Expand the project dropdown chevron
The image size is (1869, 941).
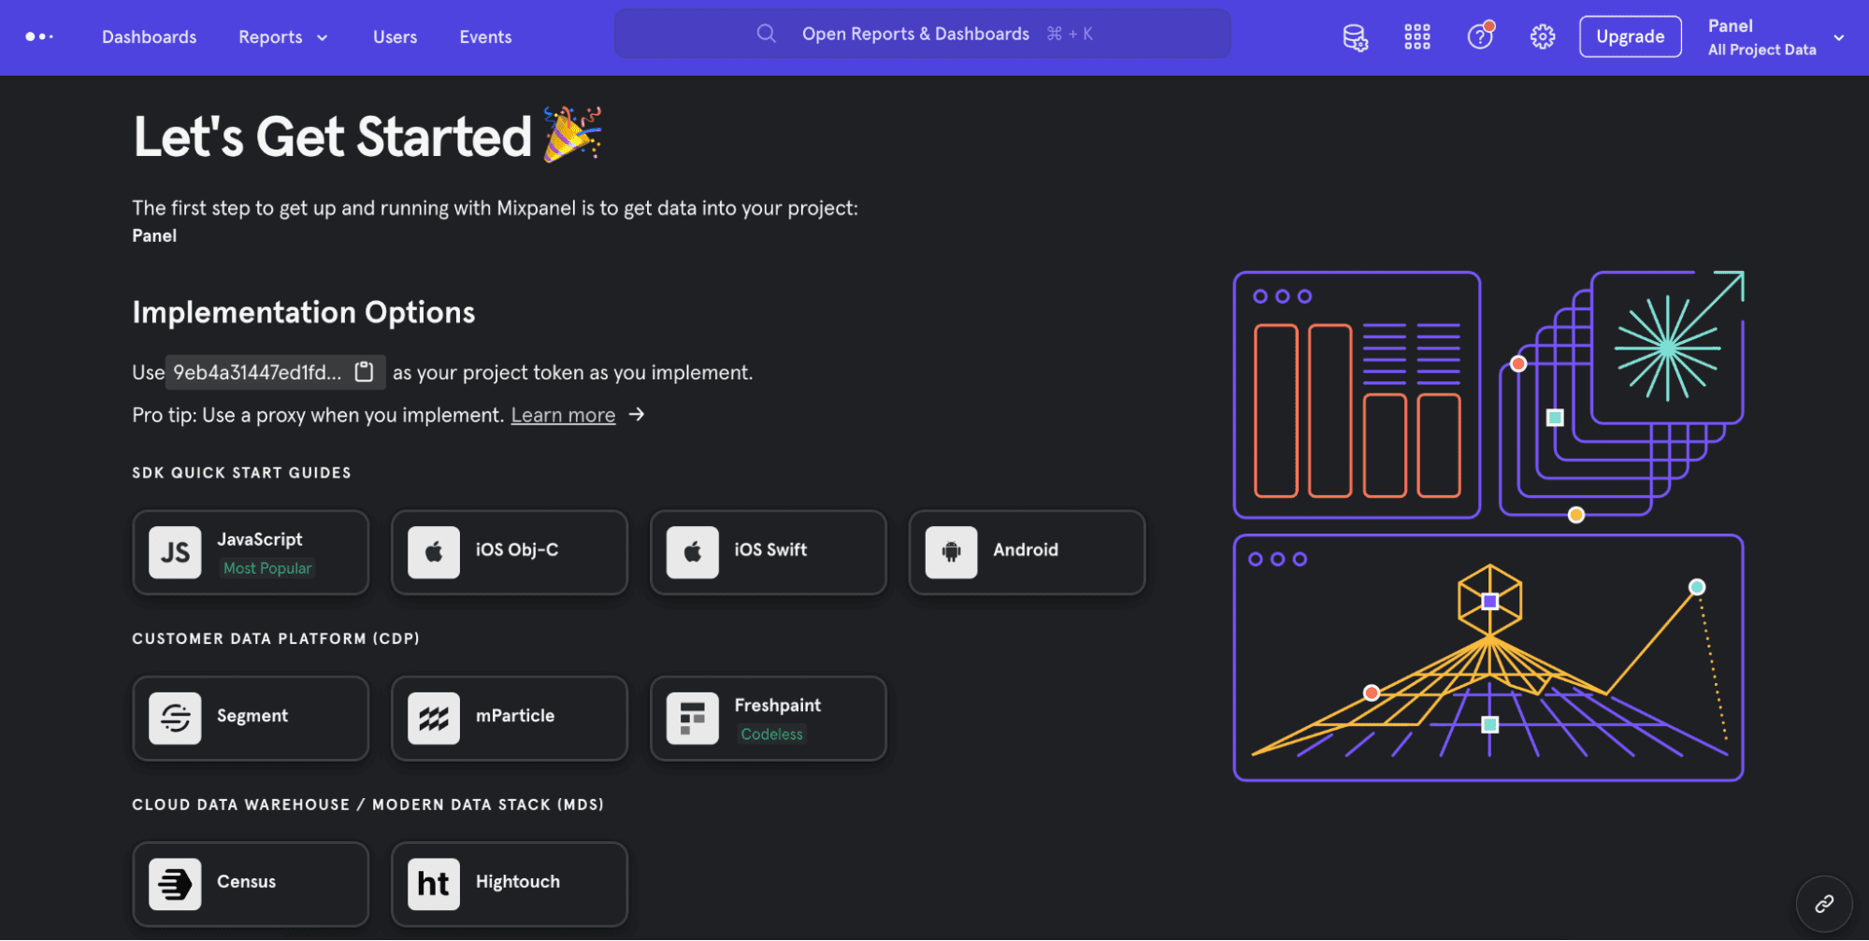1839,38
